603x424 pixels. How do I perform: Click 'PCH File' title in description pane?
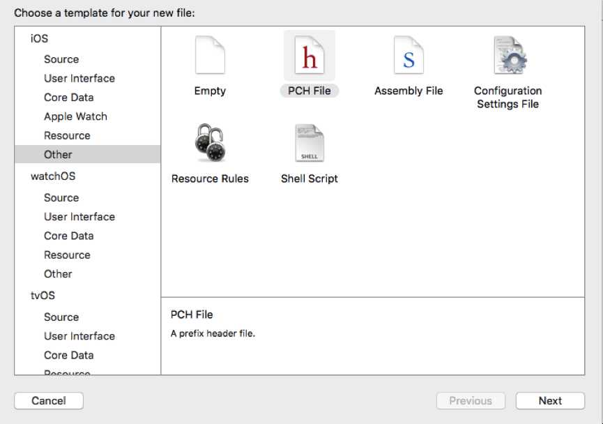[x=192, y=315]
